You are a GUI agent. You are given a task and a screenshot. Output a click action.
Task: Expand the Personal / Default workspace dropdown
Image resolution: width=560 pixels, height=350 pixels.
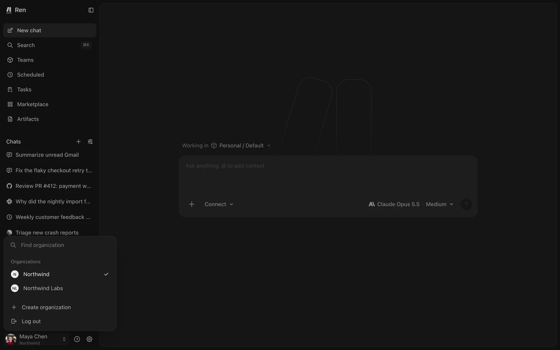[241, 145]
